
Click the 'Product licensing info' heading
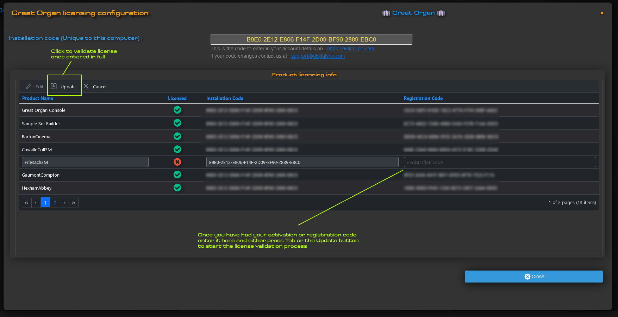(304, 75)
